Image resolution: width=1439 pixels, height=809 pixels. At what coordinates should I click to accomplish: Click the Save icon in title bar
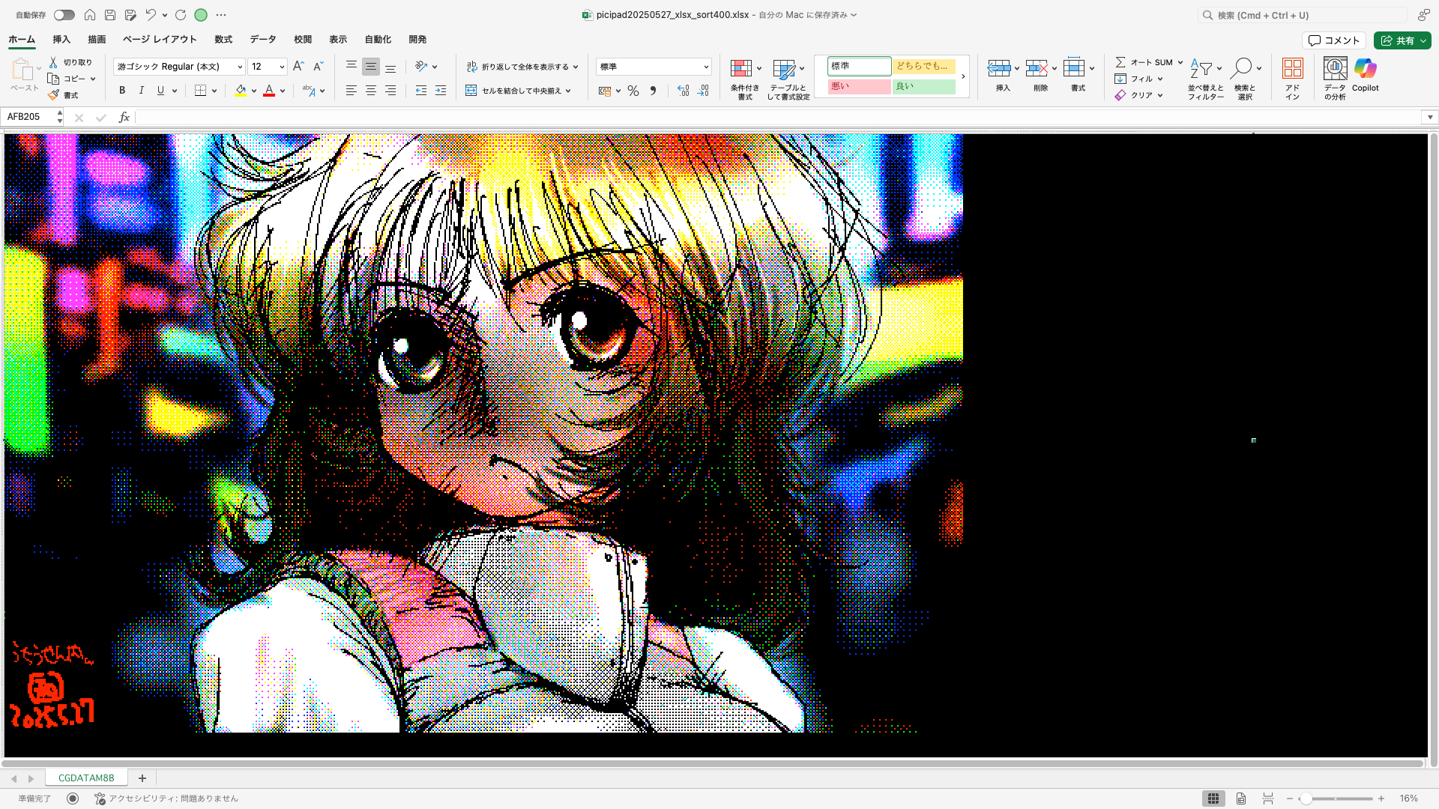click(110, 15)
